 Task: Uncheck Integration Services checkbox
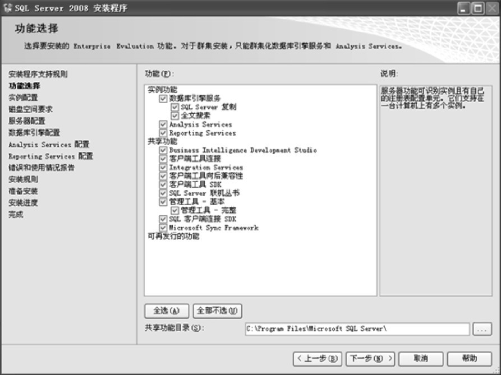click(x=163, y=167)
